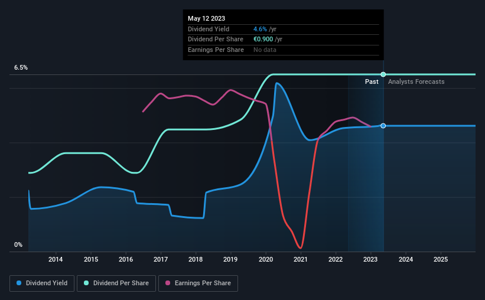This screenshot has height=300, width=485.
Task: Click the blue Dividend Yield legend dot
Action: tap(19, 283)
